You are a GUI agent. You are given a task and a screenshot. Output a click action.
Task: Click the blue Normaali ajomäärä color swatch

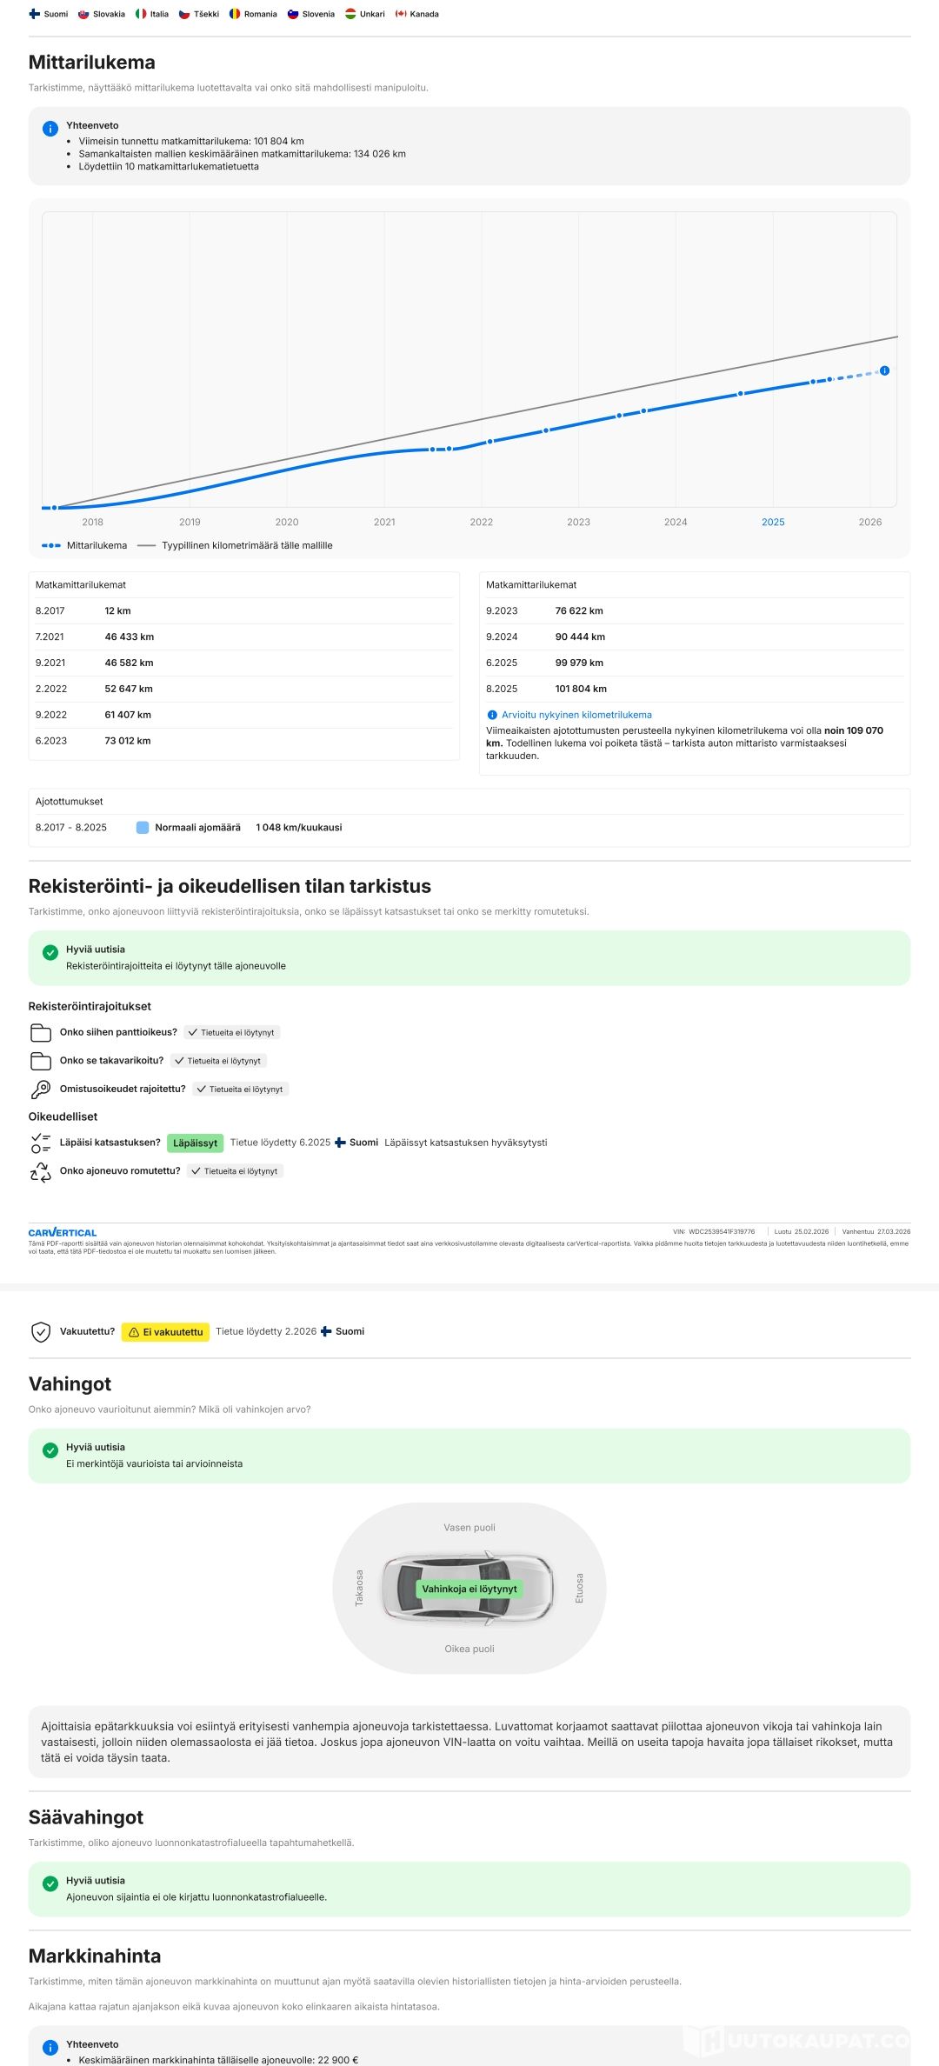143,828
